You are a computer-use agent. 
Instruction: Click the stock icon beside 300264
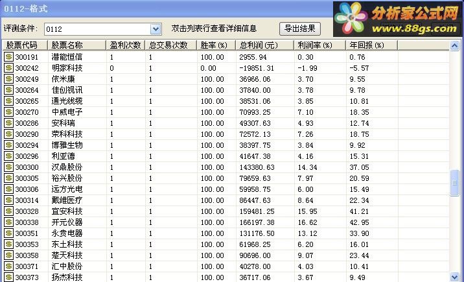pos(8,90)
